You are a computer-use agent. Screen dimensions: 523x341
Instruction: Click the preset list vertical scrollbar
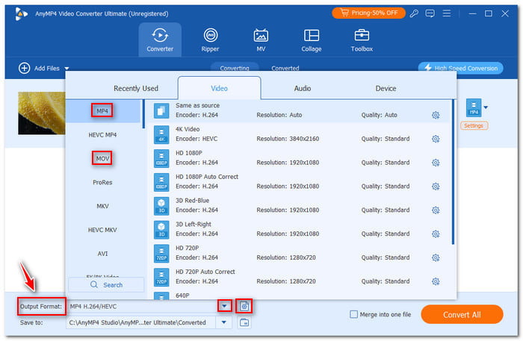pyautogui.click(x=453, y=172)
